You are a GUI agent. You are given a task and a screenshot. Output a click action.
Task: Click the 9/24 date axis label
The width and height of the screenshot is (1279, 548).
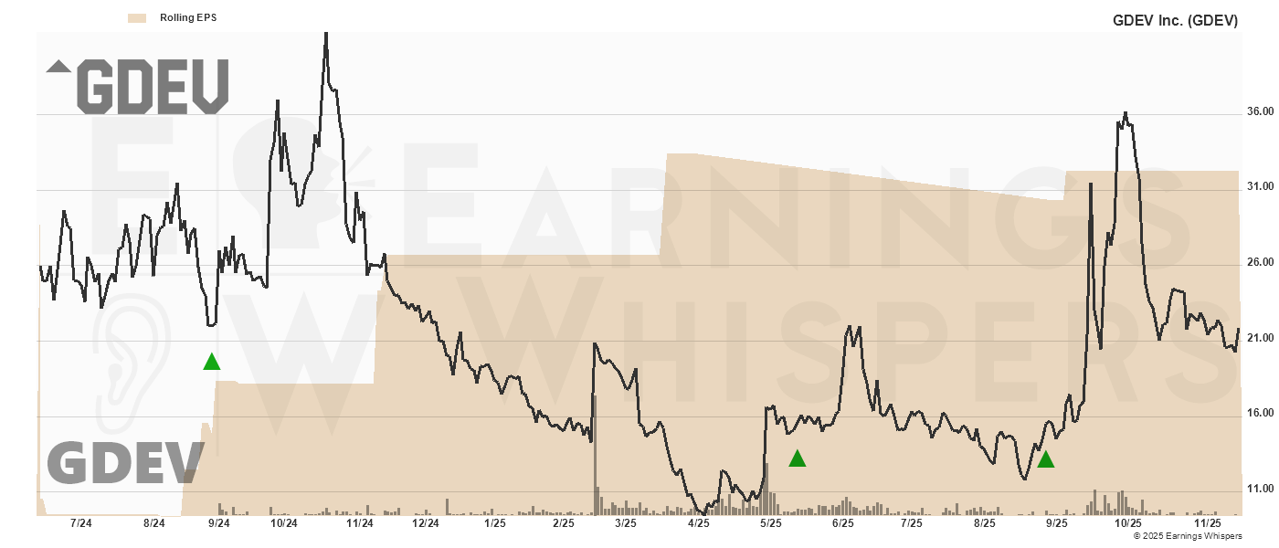pos(219,523)
